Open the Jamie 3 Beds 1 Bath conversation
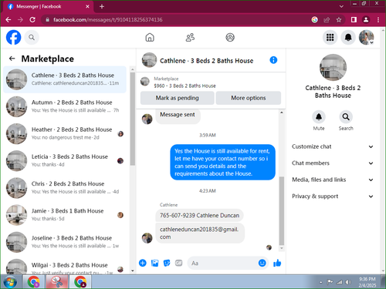 65,215
